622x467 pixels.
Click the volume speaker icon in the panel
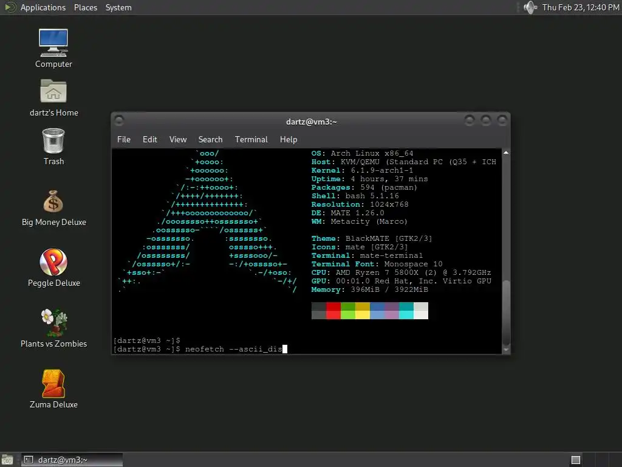530,7
